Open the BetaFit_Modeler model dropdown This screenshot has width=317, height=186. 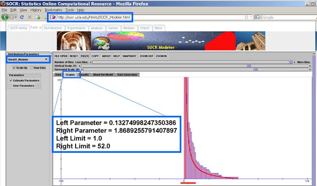point(28,60)
